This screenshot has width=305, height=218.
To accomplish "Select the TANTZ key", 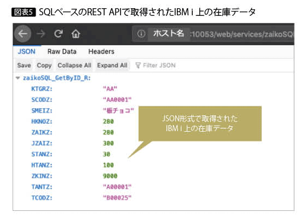I will pyautogui.click(x=42, y=187).
